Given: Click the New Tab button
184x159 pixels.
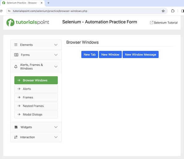Looking at the screenshot, I should pyautogui.click(x=90, y=54).
